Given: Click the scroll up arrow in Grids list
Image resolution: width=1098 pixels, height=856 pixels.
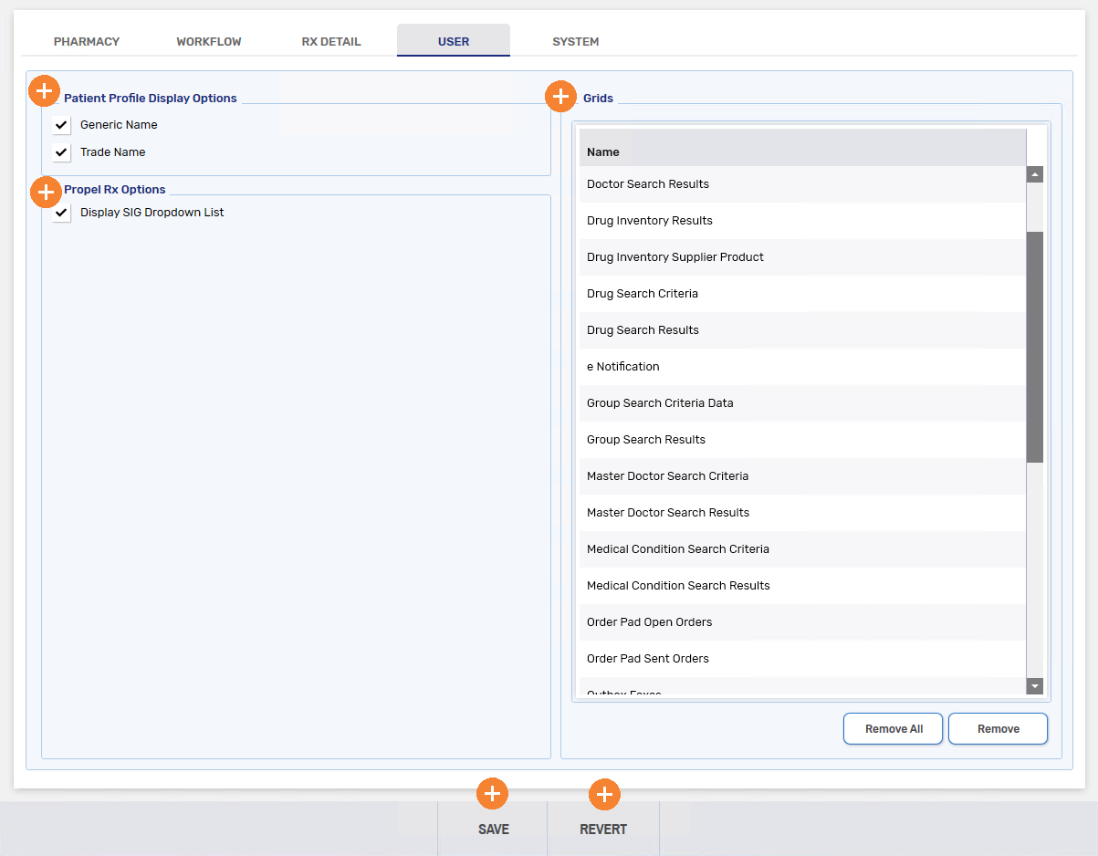Looking at the screenshot, I should (1035, 174).
